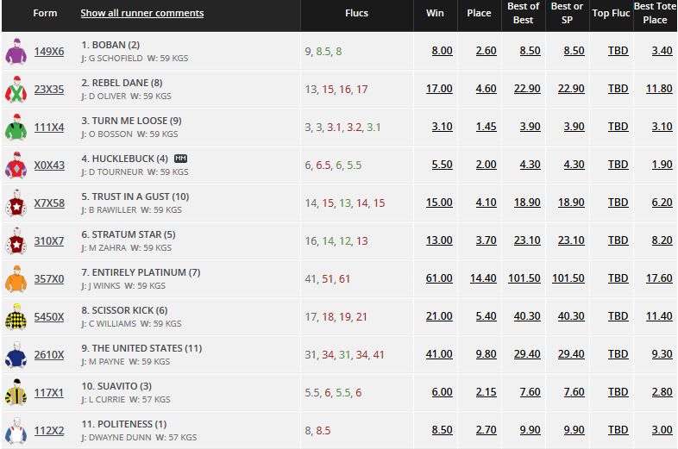Click Scissor Kick's yellow checkered silk icon
The width and height of the screenshot is (678, 449).
[x=15, y=317]
